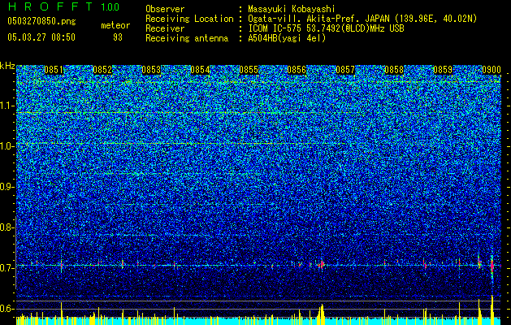
Task: Click the strong red meteor echo near 0900
Action: [x=492, y=266]
